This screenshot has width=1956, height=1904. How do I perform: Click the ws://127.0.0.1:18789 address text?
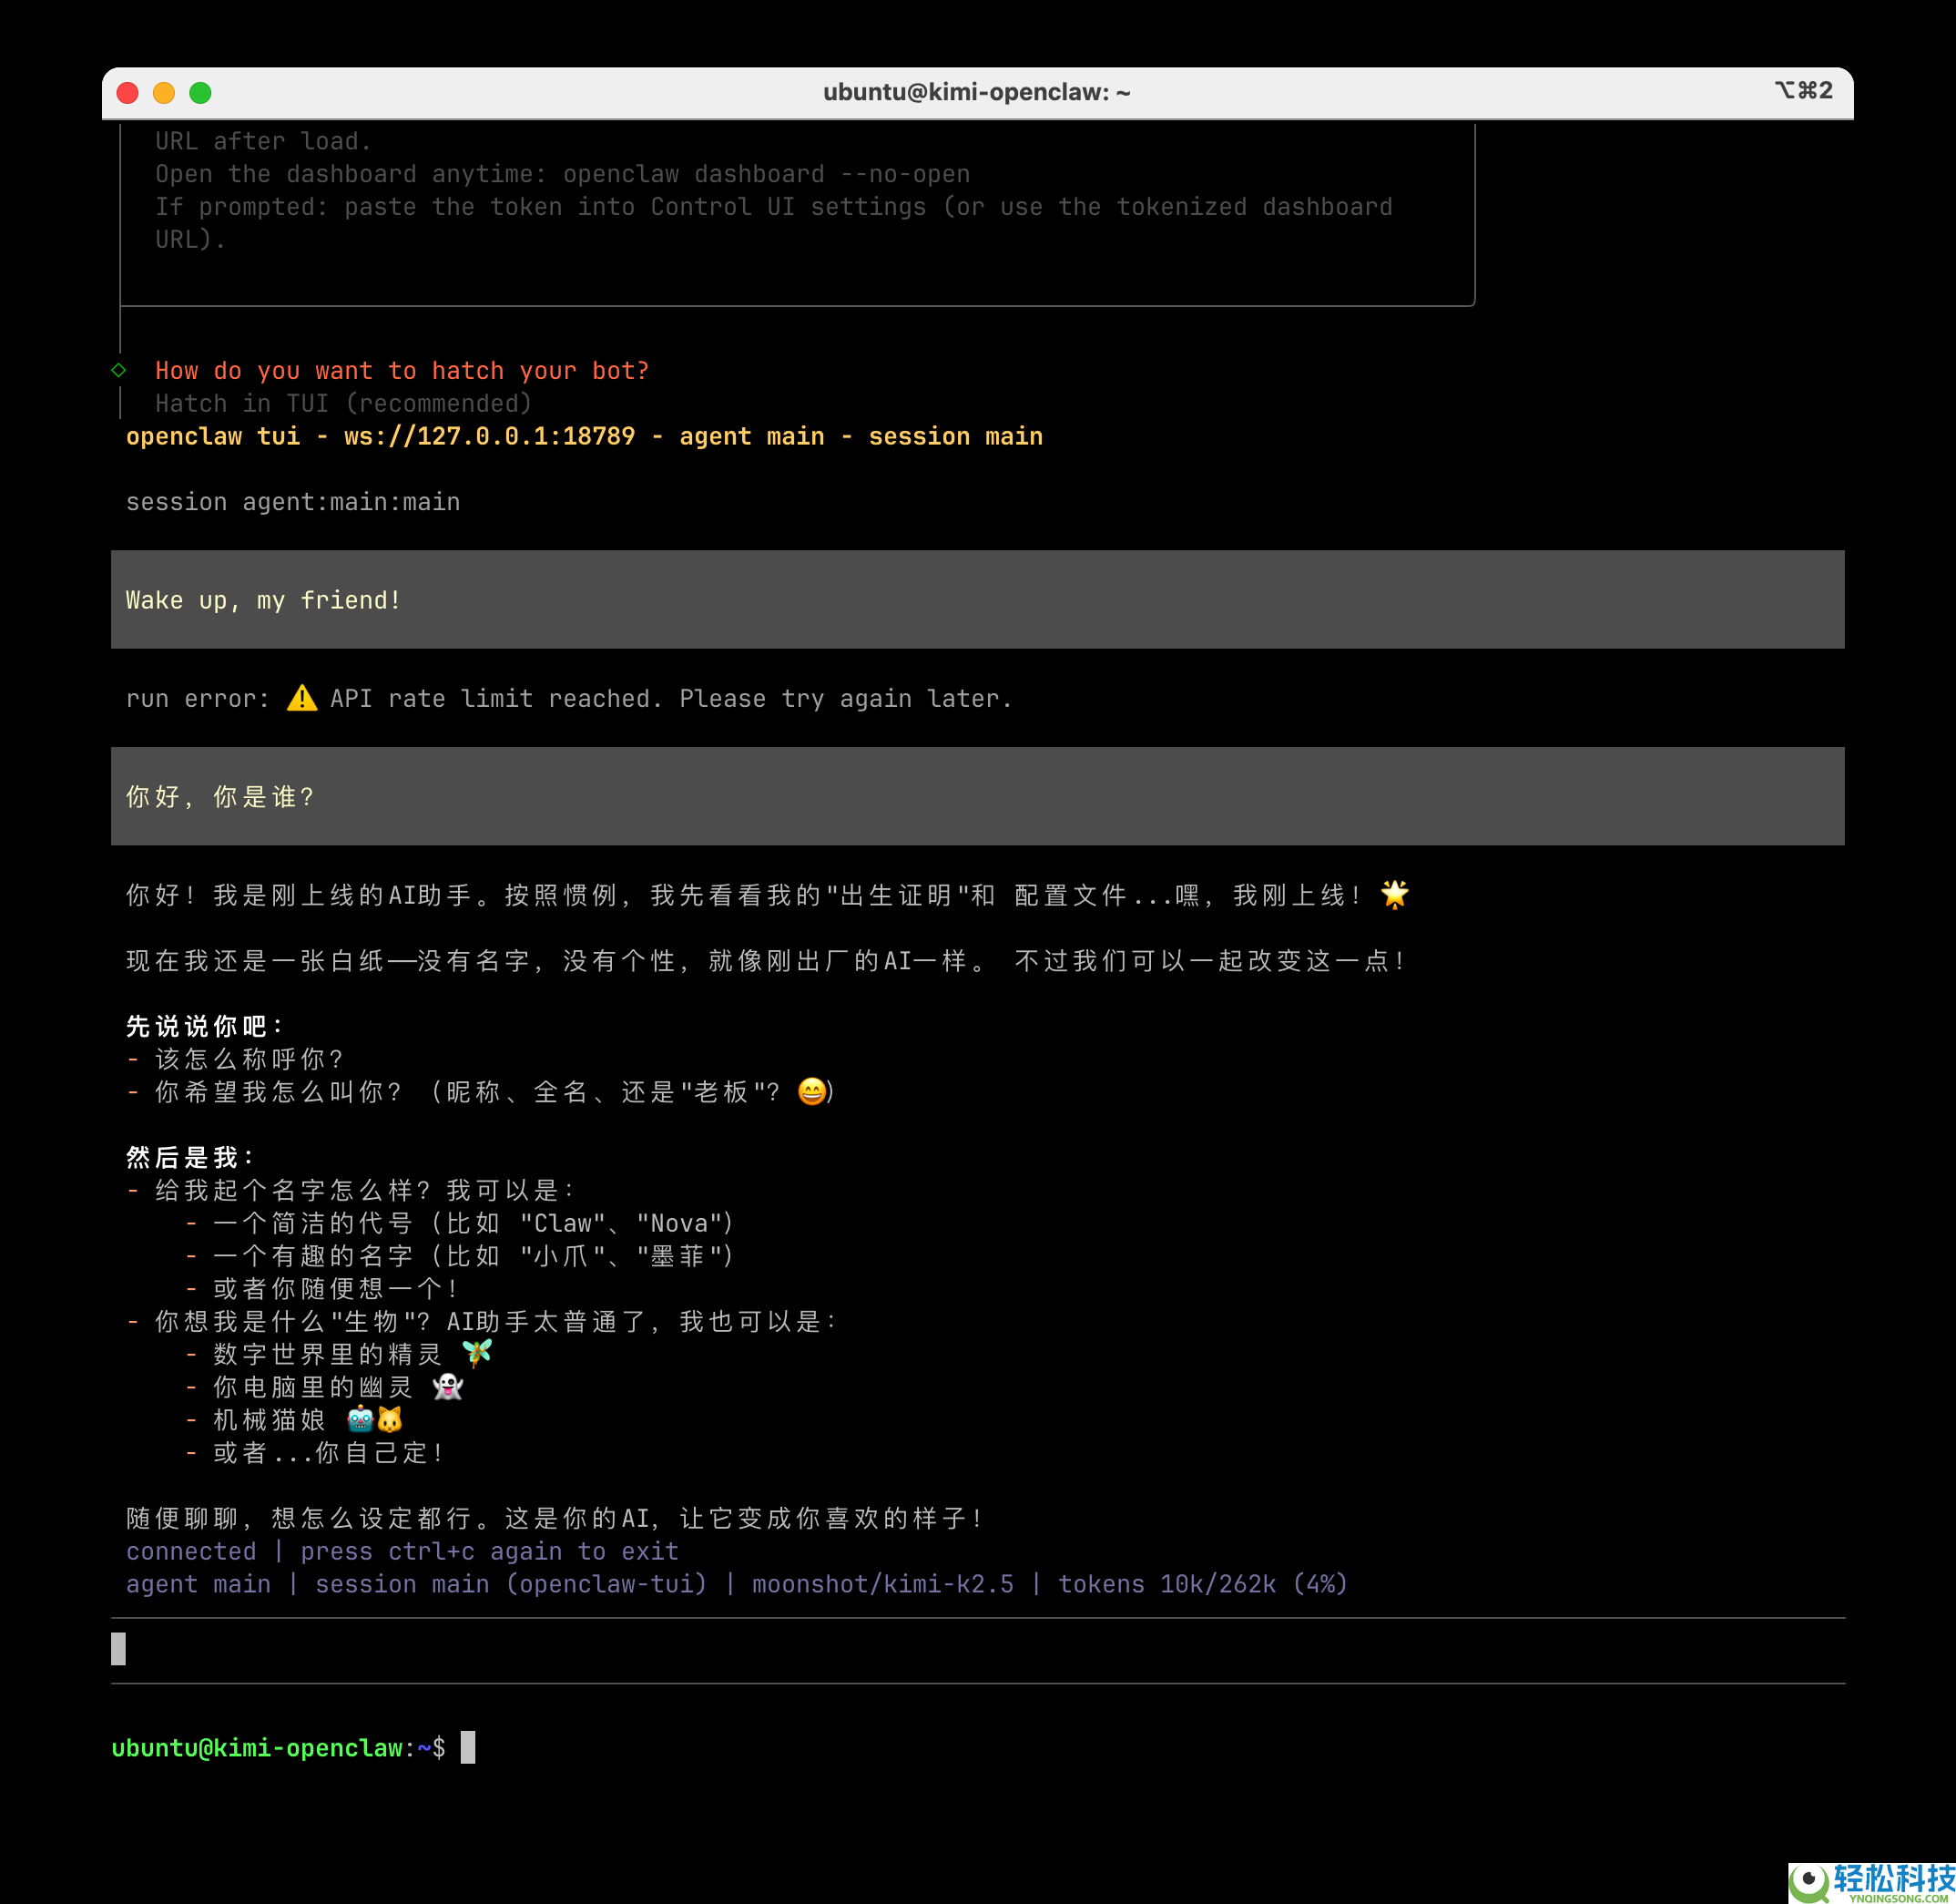[490, 436]
